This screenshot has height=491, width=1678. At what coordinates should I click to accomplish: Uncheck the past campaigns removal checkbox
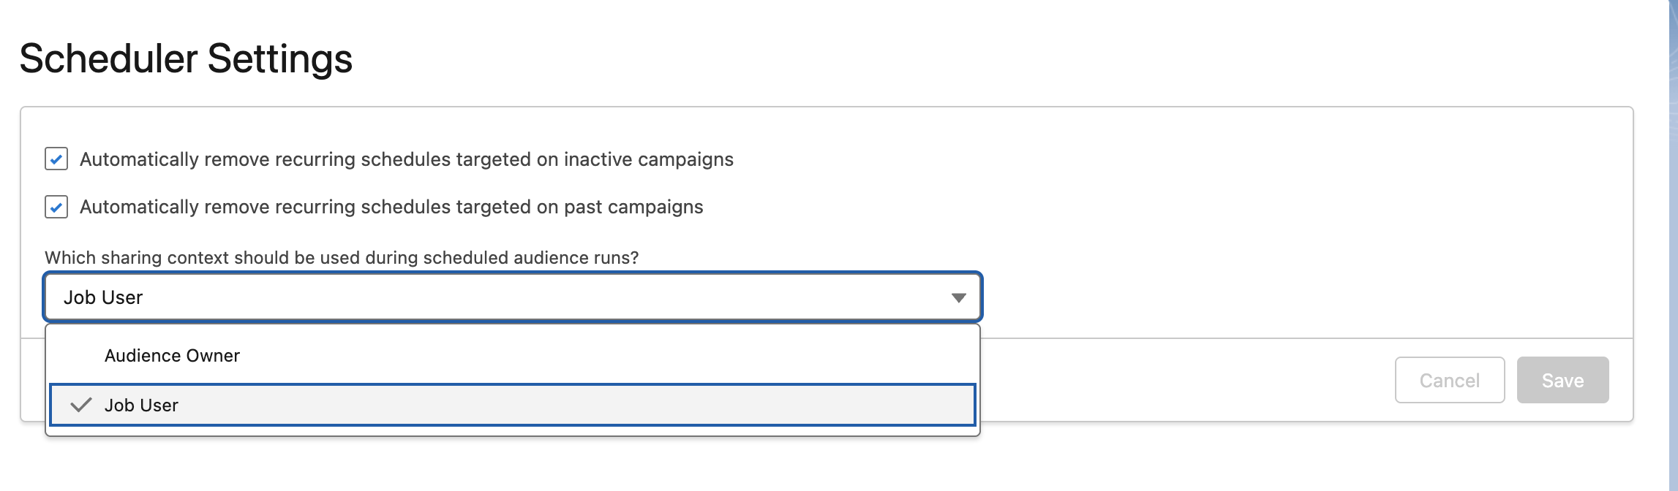(56, 207)
